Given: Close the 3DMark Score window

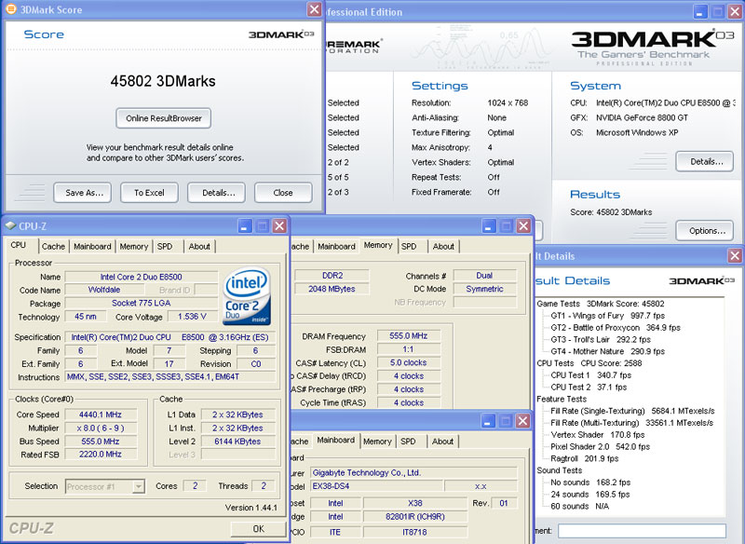Looking at the screenshot, I should pyautogui.click(x=314, y=9).
